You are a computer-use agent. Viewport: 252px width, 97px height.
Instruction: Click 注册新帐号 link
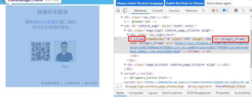(x=72, y=83)
